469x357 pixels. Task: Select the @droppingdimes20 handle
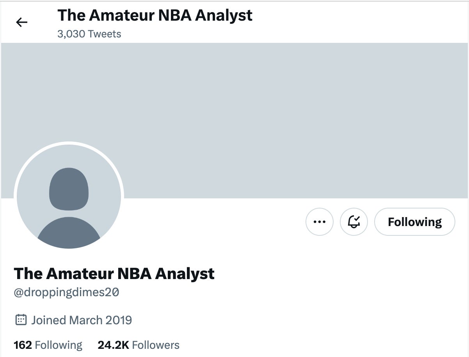(x=66, y=292)
